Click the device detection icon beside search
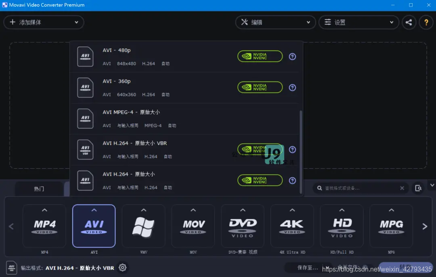 tap(418, 188)
